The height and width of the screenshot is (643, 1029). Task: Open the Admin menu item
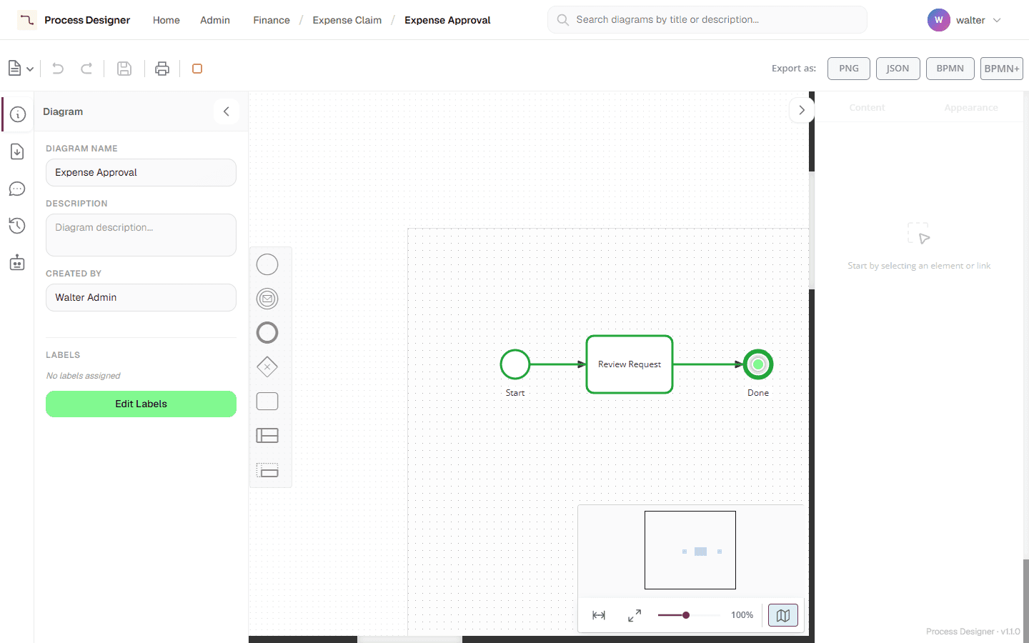click(x=215, y=20)
